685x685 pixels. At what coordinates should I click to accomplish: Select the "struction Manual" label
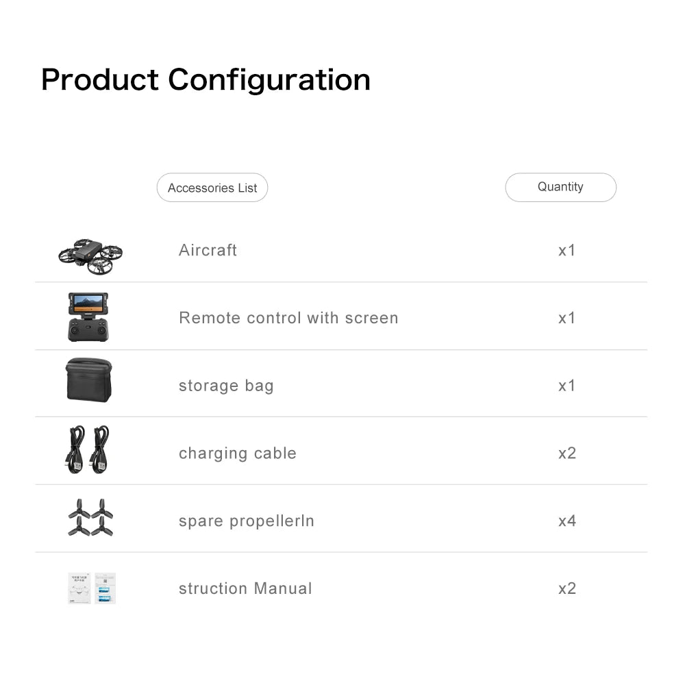[245, 588]
